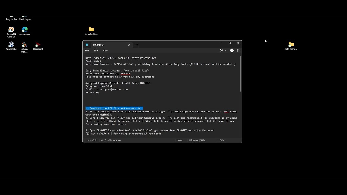The image size is (347, 195).
Task: Click the Ln 18, Col 1 status entry
Action: point(92,140)
